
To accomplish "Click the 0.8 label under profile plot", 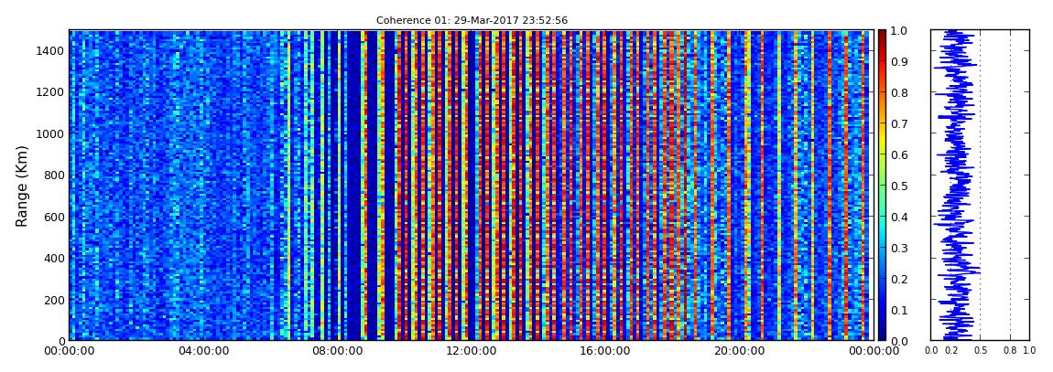I will (1010, 351).
